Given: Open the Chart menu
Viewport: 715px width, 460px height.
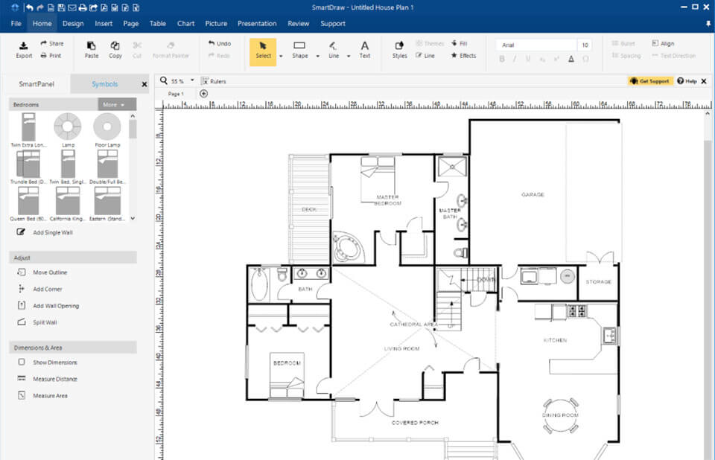Looking at the screenshot, I should pos(185,23).
